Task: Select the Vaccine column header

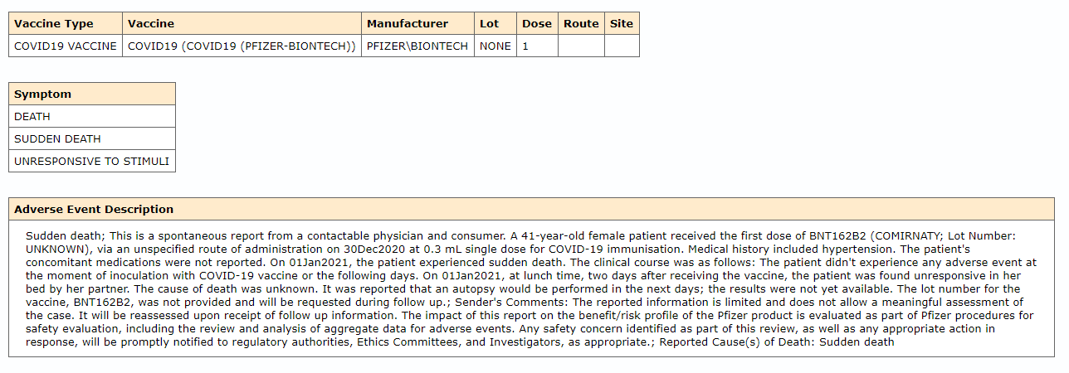Action: coord(151,24)
